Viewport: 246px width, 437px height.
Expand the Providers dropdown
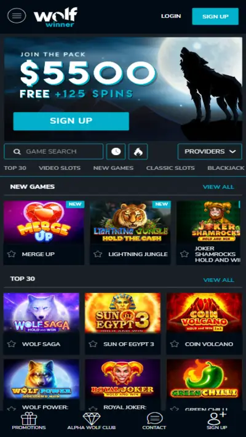coord(210,151)
